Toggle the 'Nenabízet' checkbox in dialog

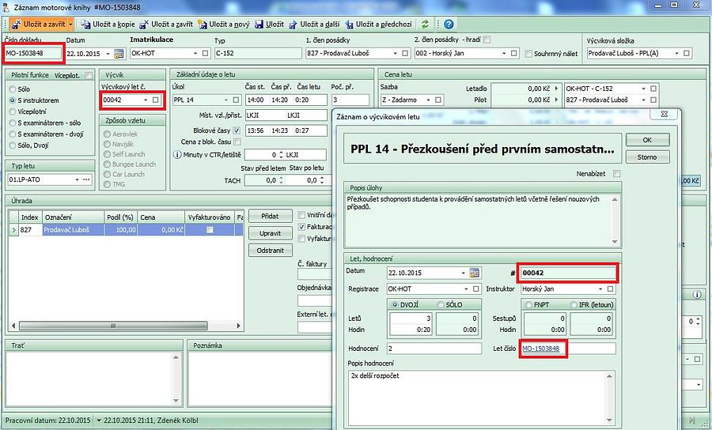(616, 173)
